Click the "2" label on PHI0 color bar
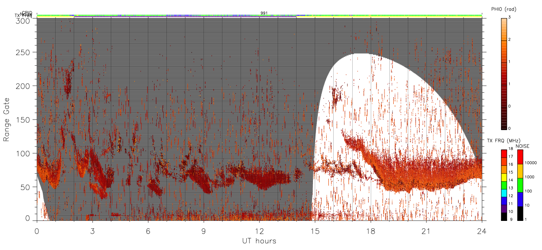Screen dimensions: 542x250 (510, 40)
